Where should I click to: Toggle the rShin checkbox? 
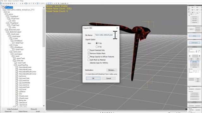10,27
